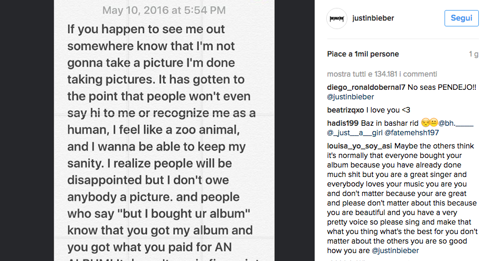Open the justinbieber profile avatar
Viewport: 491px width, 261px height.
(x=337, y=18)
